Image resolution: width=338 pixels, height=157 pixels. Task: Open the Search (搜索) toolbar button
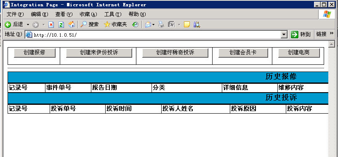pyautogui.click(x=89, y=24)
